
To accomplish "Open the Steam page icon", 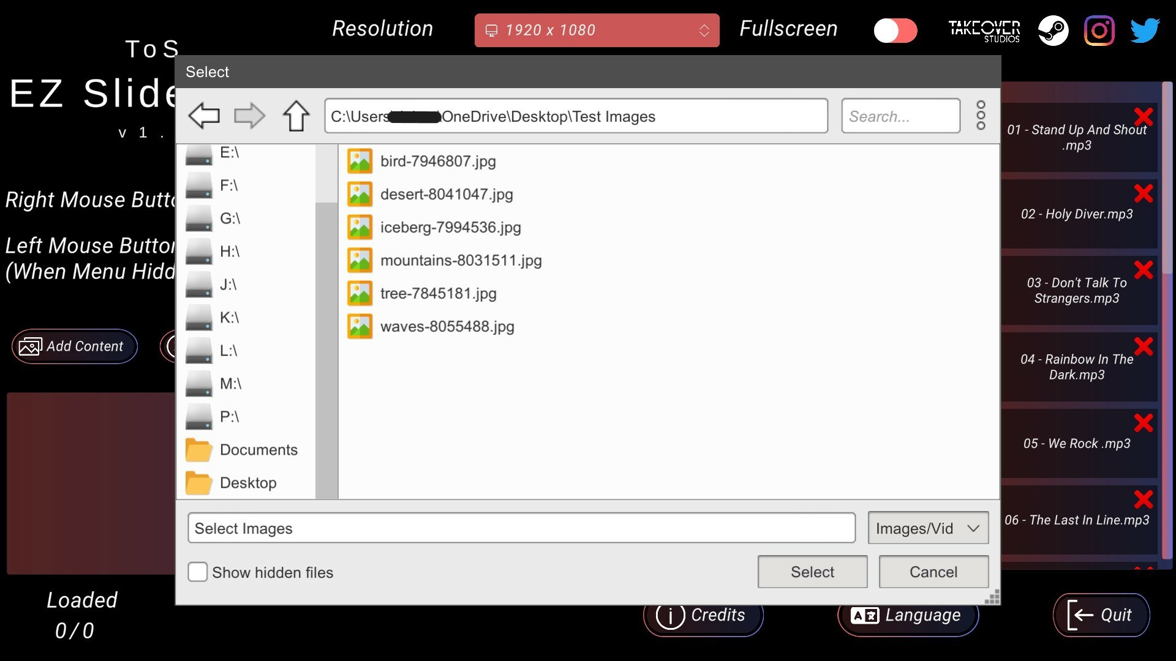I will click(1053, 30).
